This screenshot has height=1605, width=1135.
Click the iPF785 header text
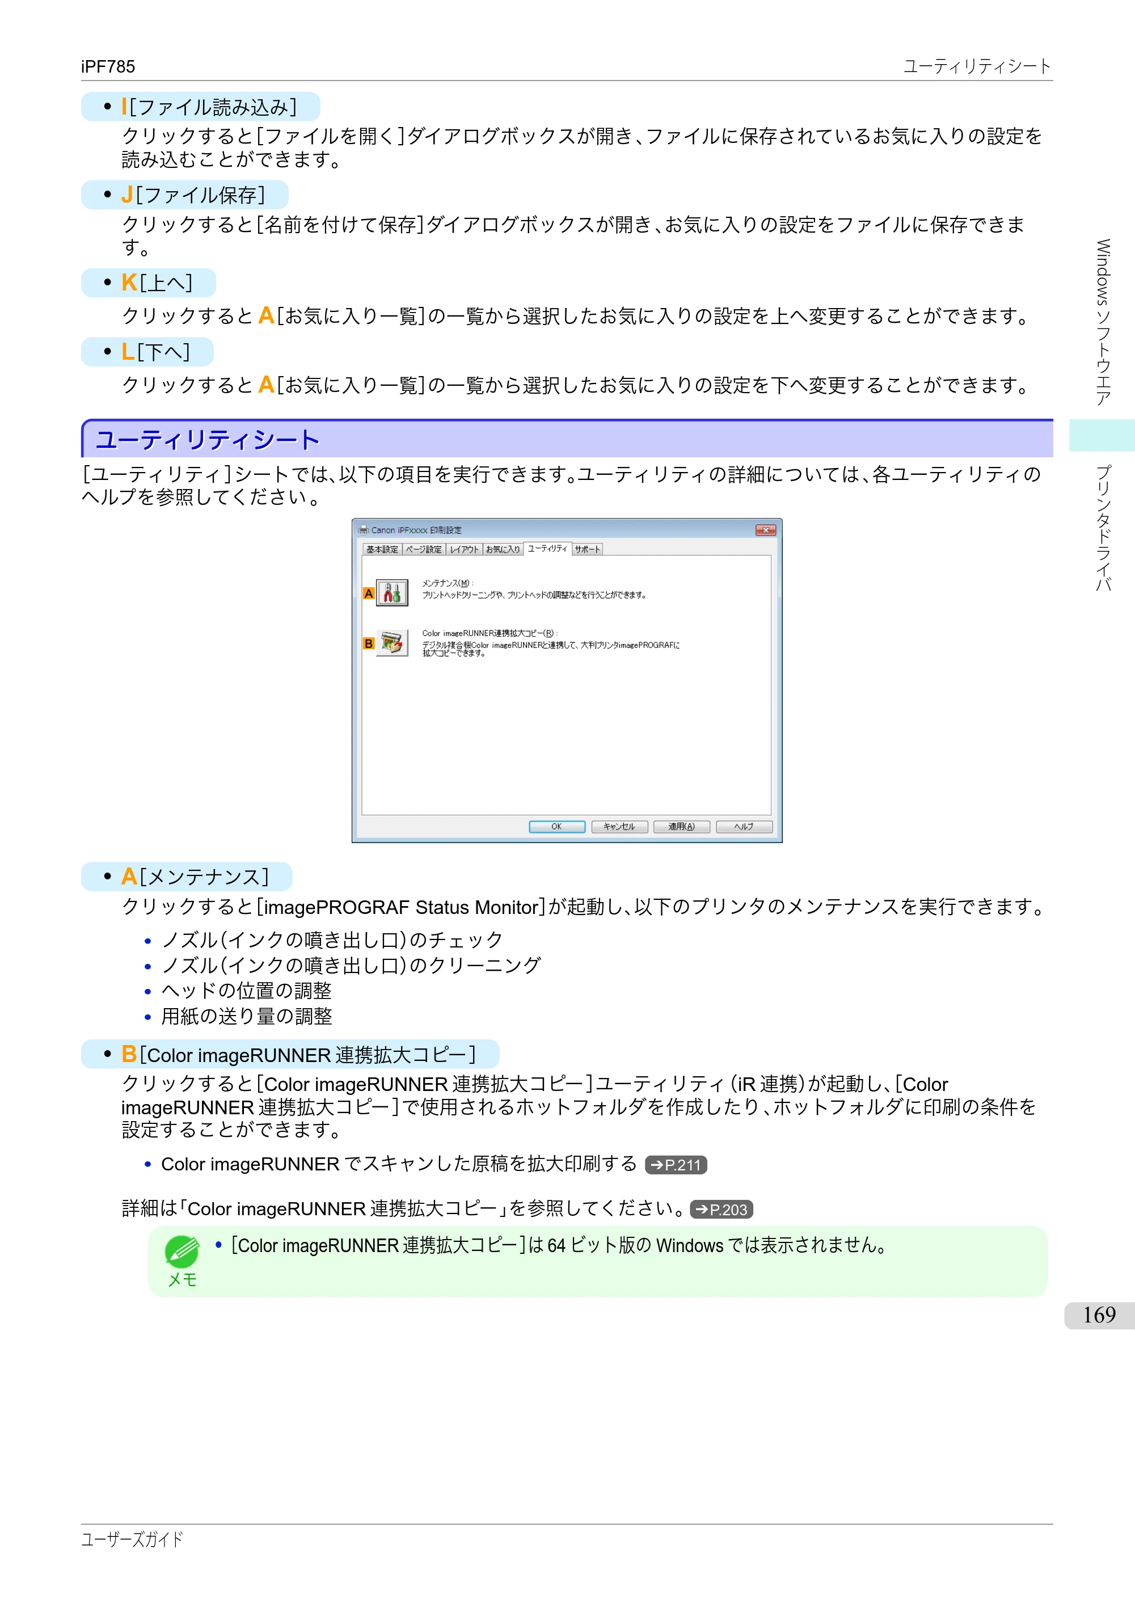pos(108,66)
